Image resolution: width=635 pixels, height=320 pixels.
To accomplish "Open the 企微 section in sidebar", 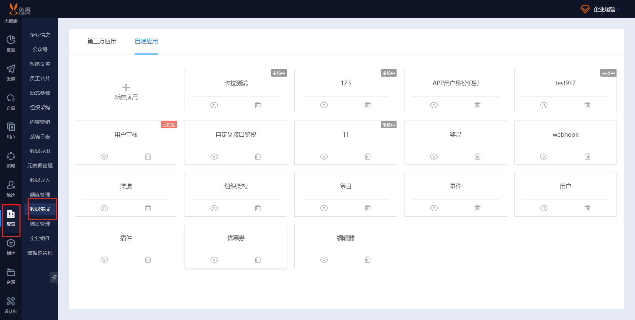I will click(11, 102).
